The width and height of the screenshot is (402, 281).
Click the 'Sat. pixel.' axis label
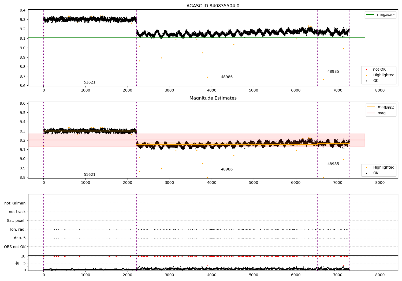pyautogui.click(x=16, y=221)
